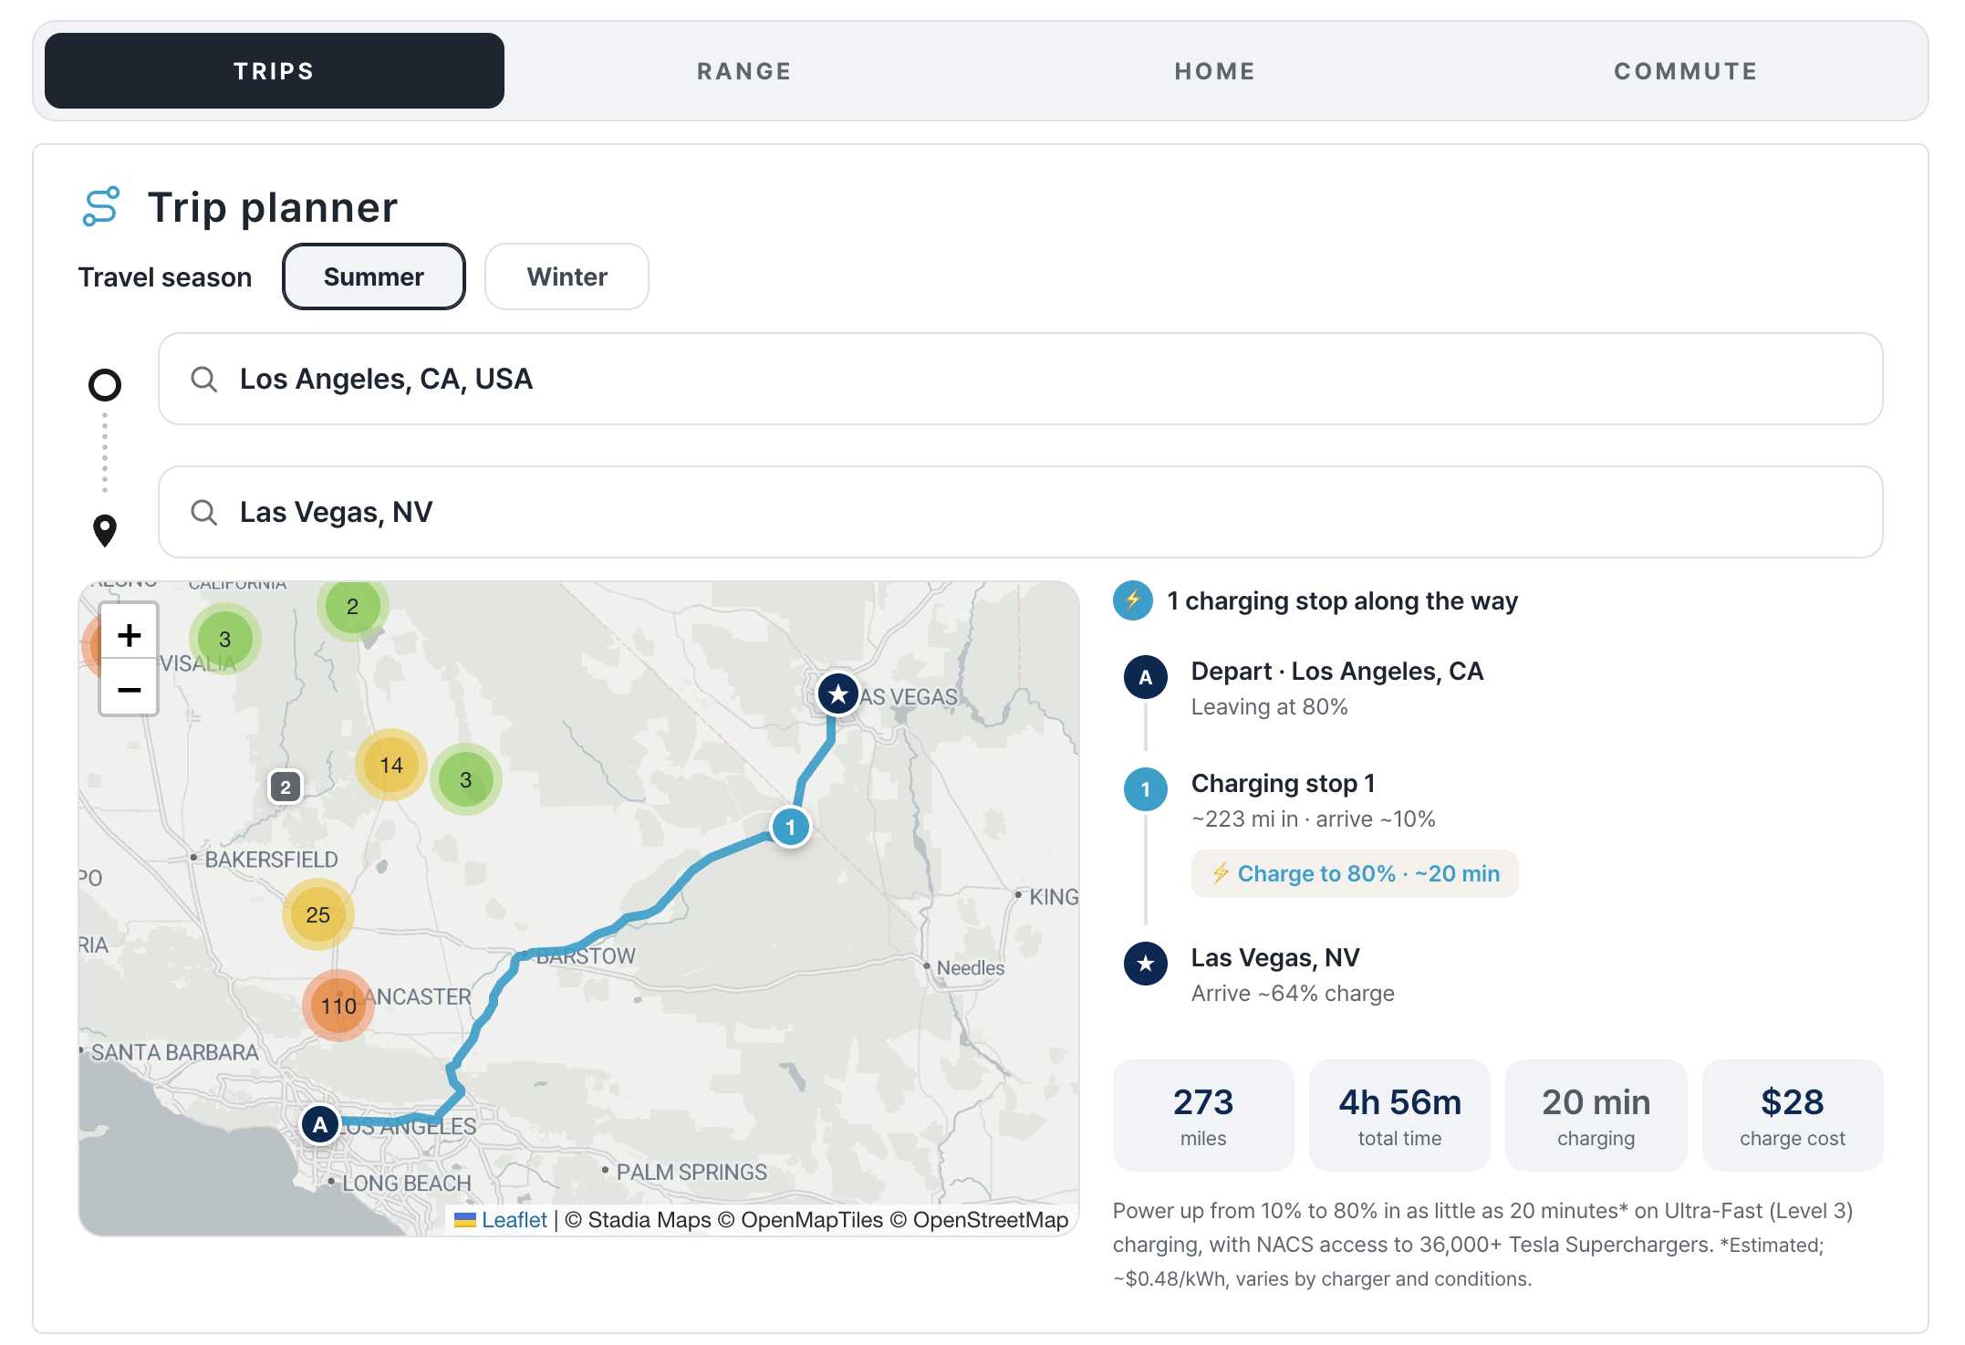Click the A depart badge in itinerary
This screenshot has height=1345, width=1965.
tap(1146, 677)
